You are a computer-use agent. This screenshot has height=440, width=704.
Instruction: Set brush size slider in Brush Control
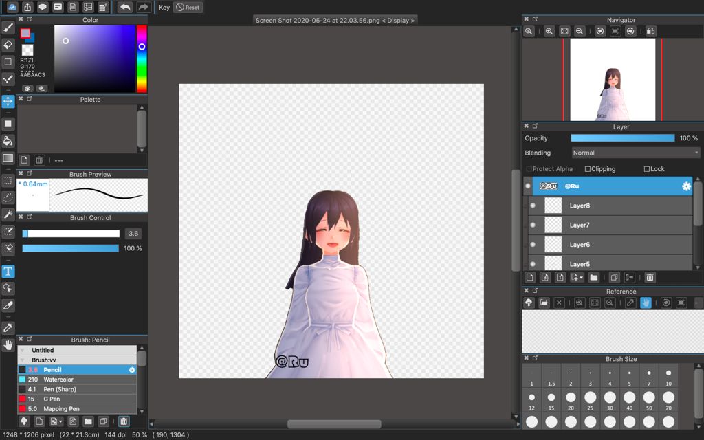pos(71,234)
